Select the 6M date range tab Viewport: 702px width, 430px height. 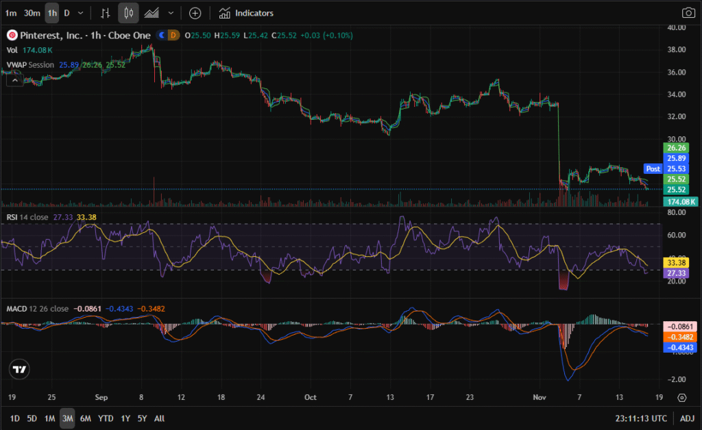tap(86, 418)
